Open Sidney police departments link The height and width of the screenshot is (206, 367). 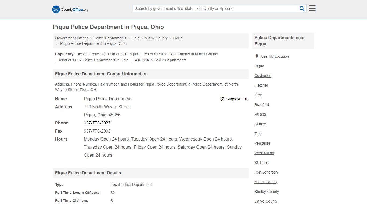pyautogui.click(x=260, y=124)
